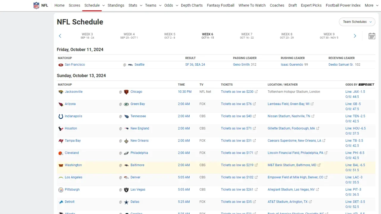Open the Home nav item
This screenshot has width=381, height=214.
[x=60, y=5]
